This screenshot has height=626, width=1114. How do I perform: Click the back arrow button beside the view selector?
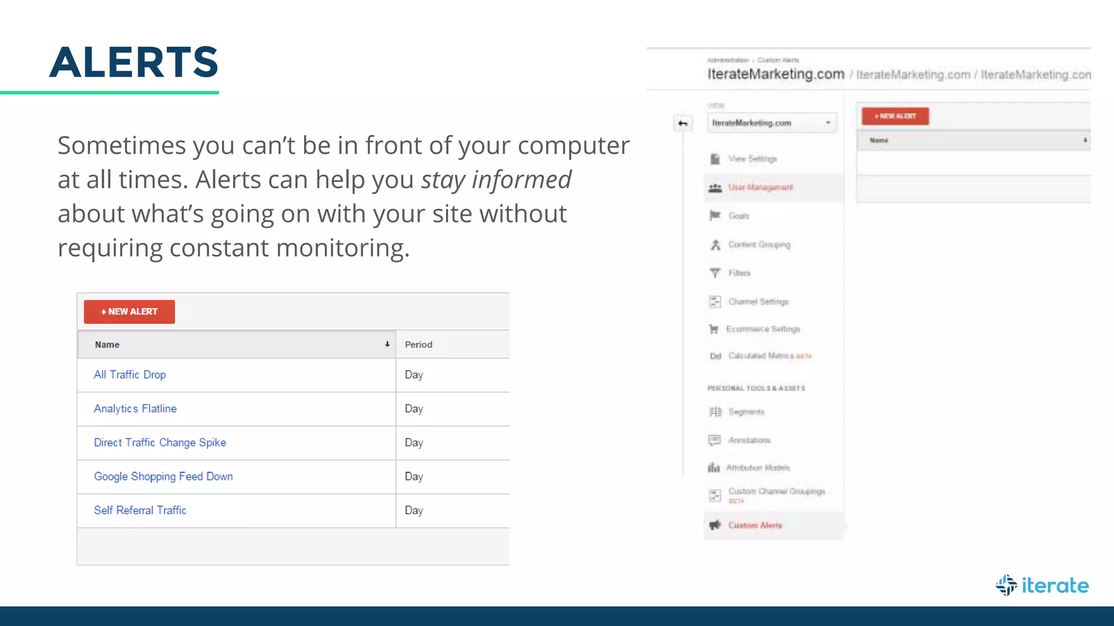point(683,123)
